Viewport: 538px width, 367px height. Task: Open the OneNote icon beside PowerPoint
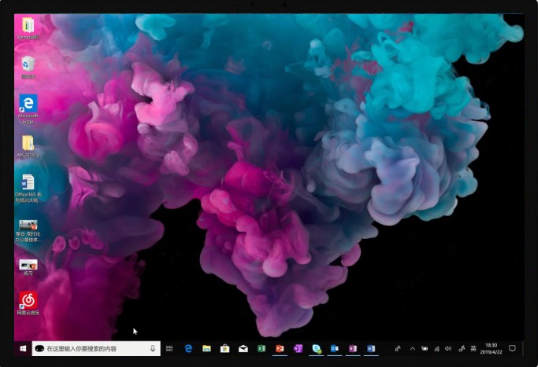pyautogui.click(x=298, y=348)
